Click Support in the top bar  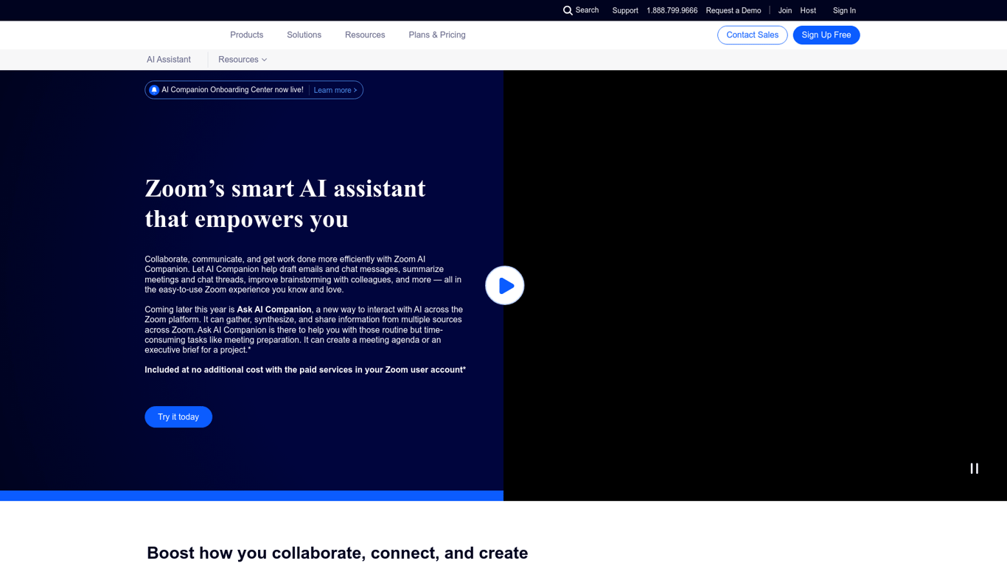pyautogui.click(x=625, y=10)
